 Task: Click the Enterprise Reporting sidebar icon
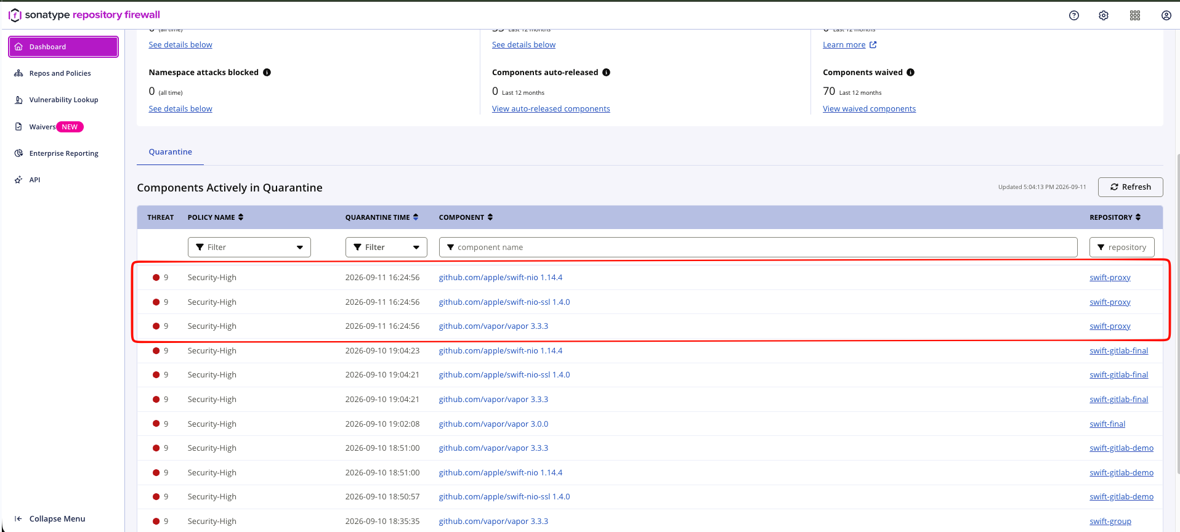pyautogui.click(x=18, y=153)
